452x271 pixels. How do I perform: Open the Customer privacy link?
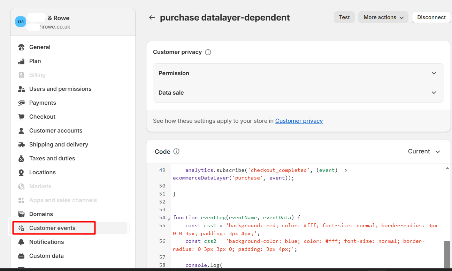pyautogui.click(x=299, y=121)
